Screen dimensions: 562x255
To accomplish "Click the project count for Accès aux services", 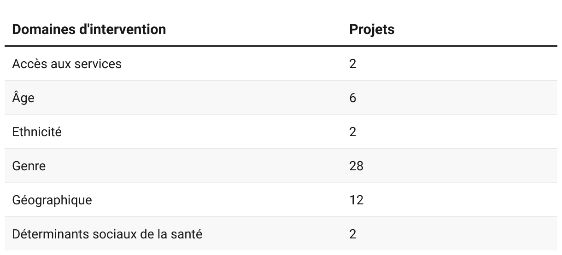I will [353, 64].
